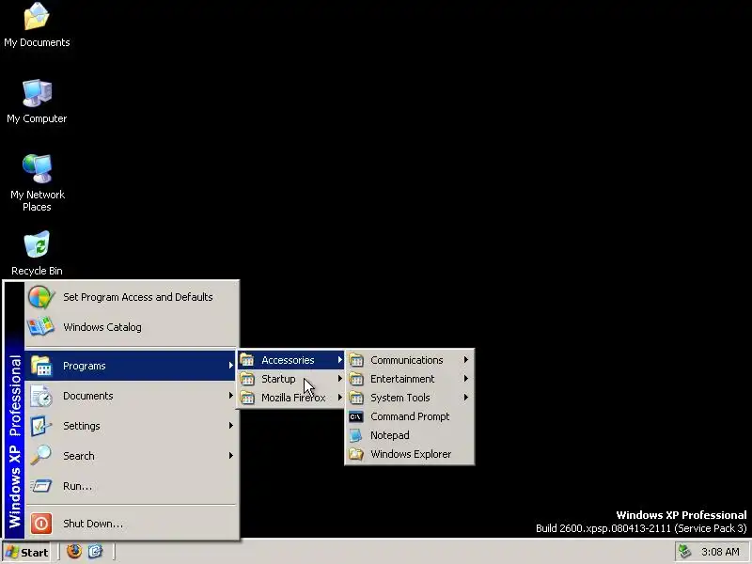The height and width of the screenshot is (564, 752).
Task: Open Windows Catalog menu entry
Action: tap(131, 327)
